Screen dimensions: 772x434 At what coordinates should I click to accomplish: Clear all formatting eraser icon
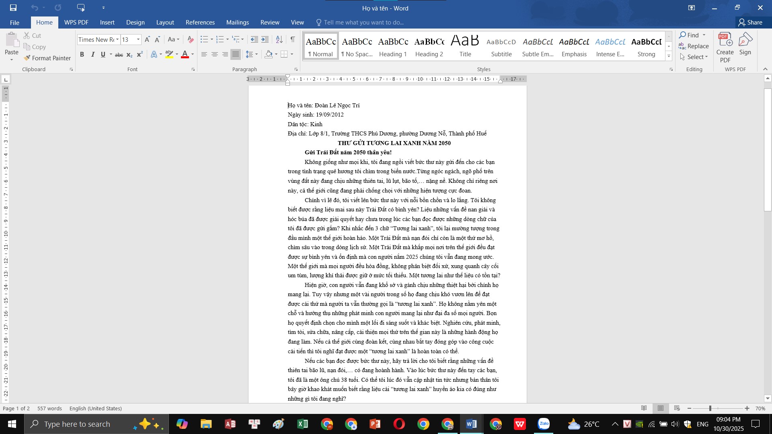(191, 39)
